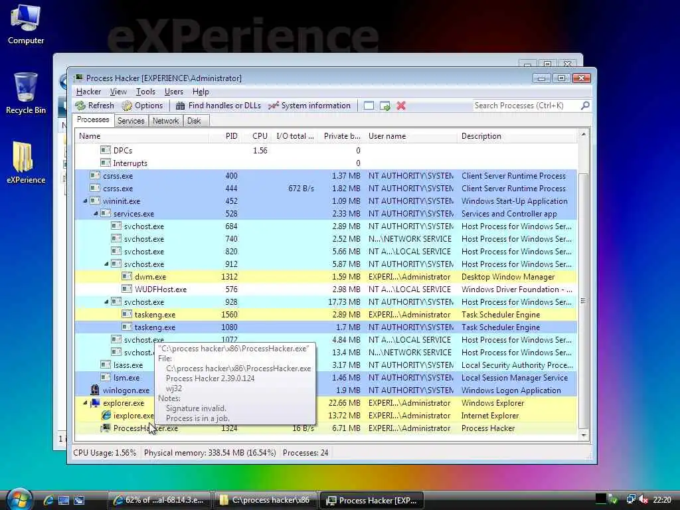680x510 pixels.
Task: Click the 22:20 taskbar clock
Action: click(662, 499)
